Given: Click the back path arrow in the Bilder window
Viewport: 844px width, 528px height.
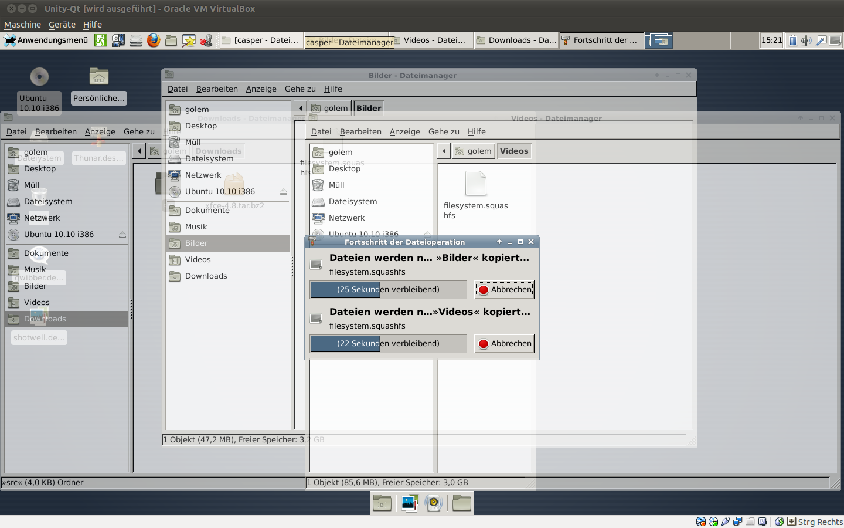Looking at the screenshot, I should coord(300,108).
